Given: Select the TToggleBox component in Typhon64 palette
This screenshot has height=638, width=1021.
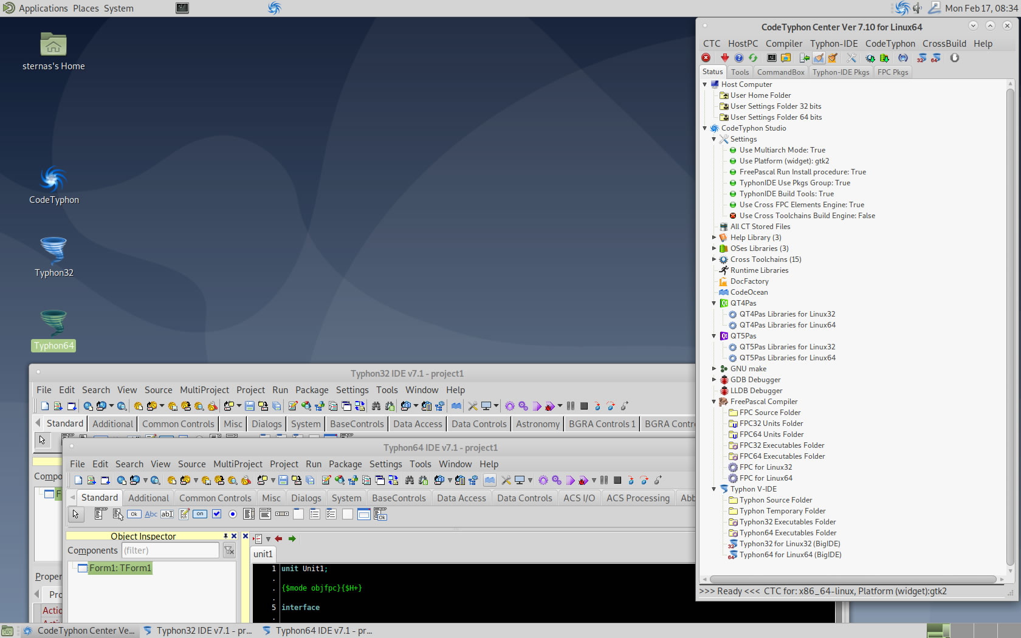Looking at the screenshot, I should 200,514.
